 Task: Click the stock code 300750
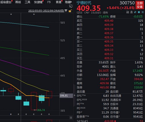coord(127,3)
